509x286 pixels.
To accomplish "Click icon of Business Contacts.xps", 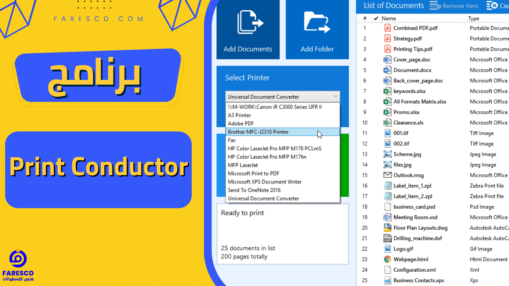I will [388, 280].
